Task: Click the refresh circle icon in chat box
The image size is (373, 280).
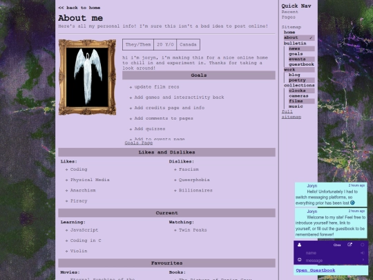Action: [x=363, y=245]
